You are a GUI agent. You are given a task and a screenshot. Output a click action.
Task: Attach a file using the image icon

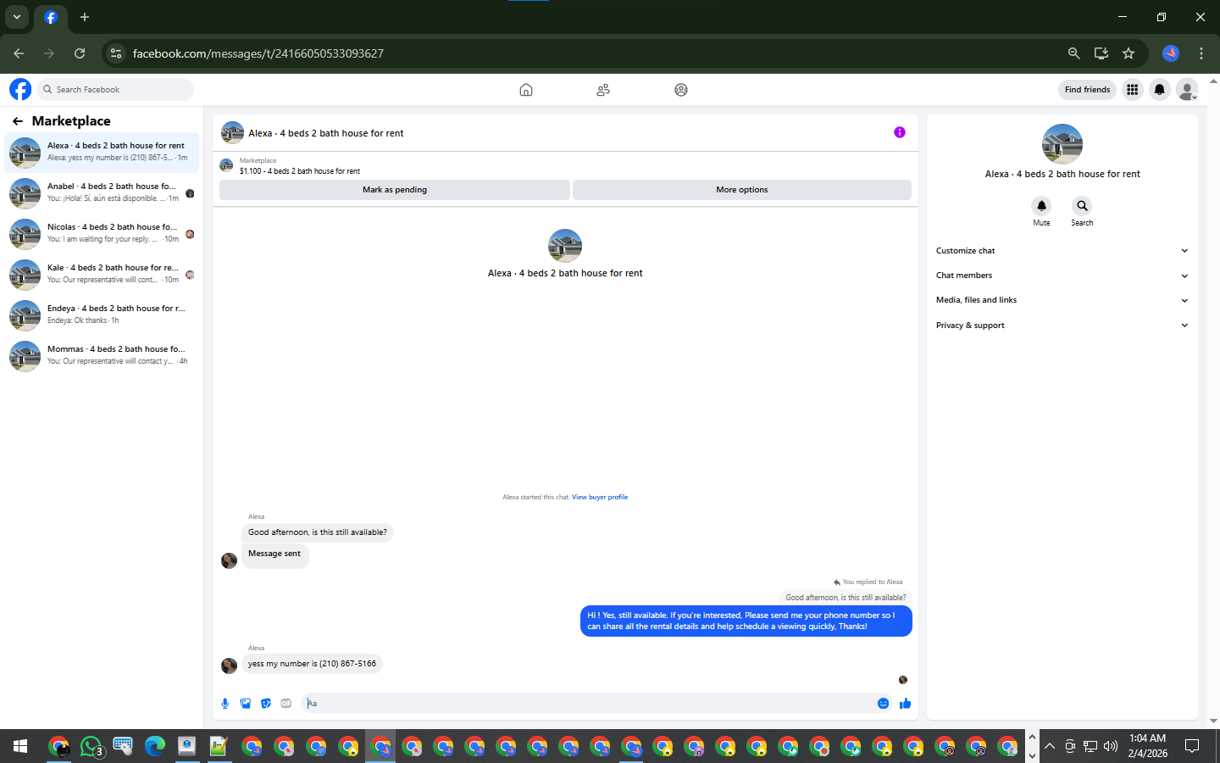click(246, 703)
